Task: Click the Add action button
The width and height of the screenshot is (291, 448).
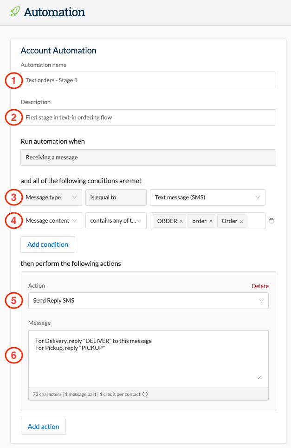Action: click(x=43, y=426)
